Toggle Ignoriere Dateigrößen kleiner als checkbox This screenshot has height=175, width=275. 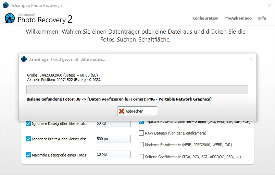click(x=28, y=124)
